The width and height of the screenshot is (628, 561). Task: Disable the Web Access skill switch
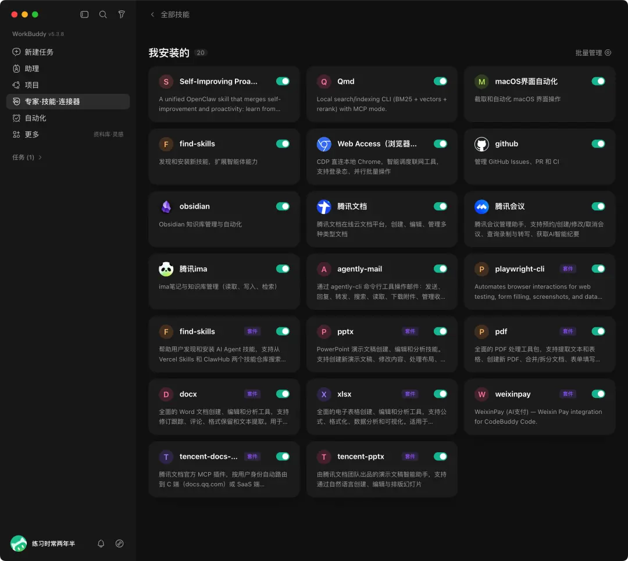click(440, 144)
